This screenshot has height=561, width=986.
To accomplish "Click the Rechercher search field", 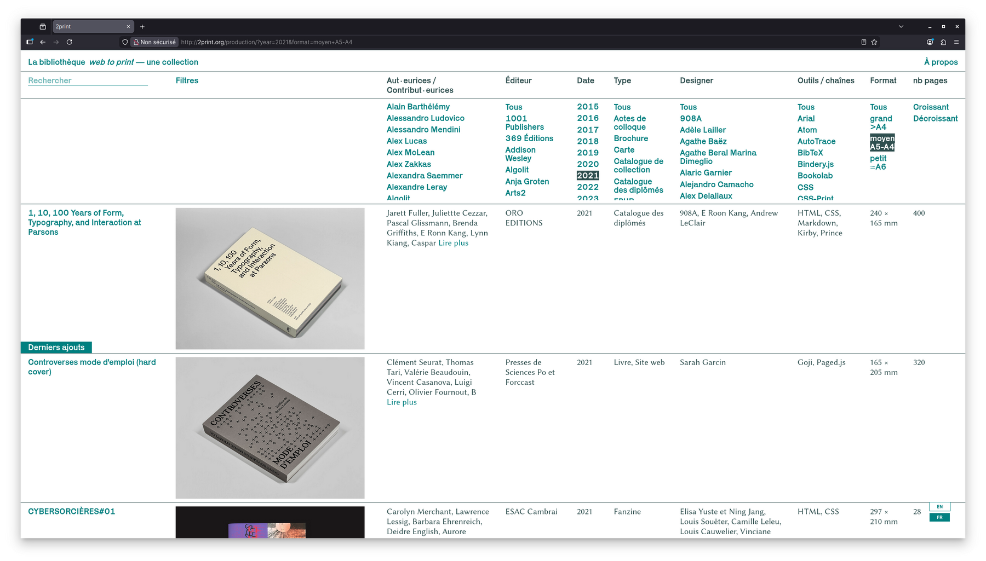I will click(x=88, y=80).
